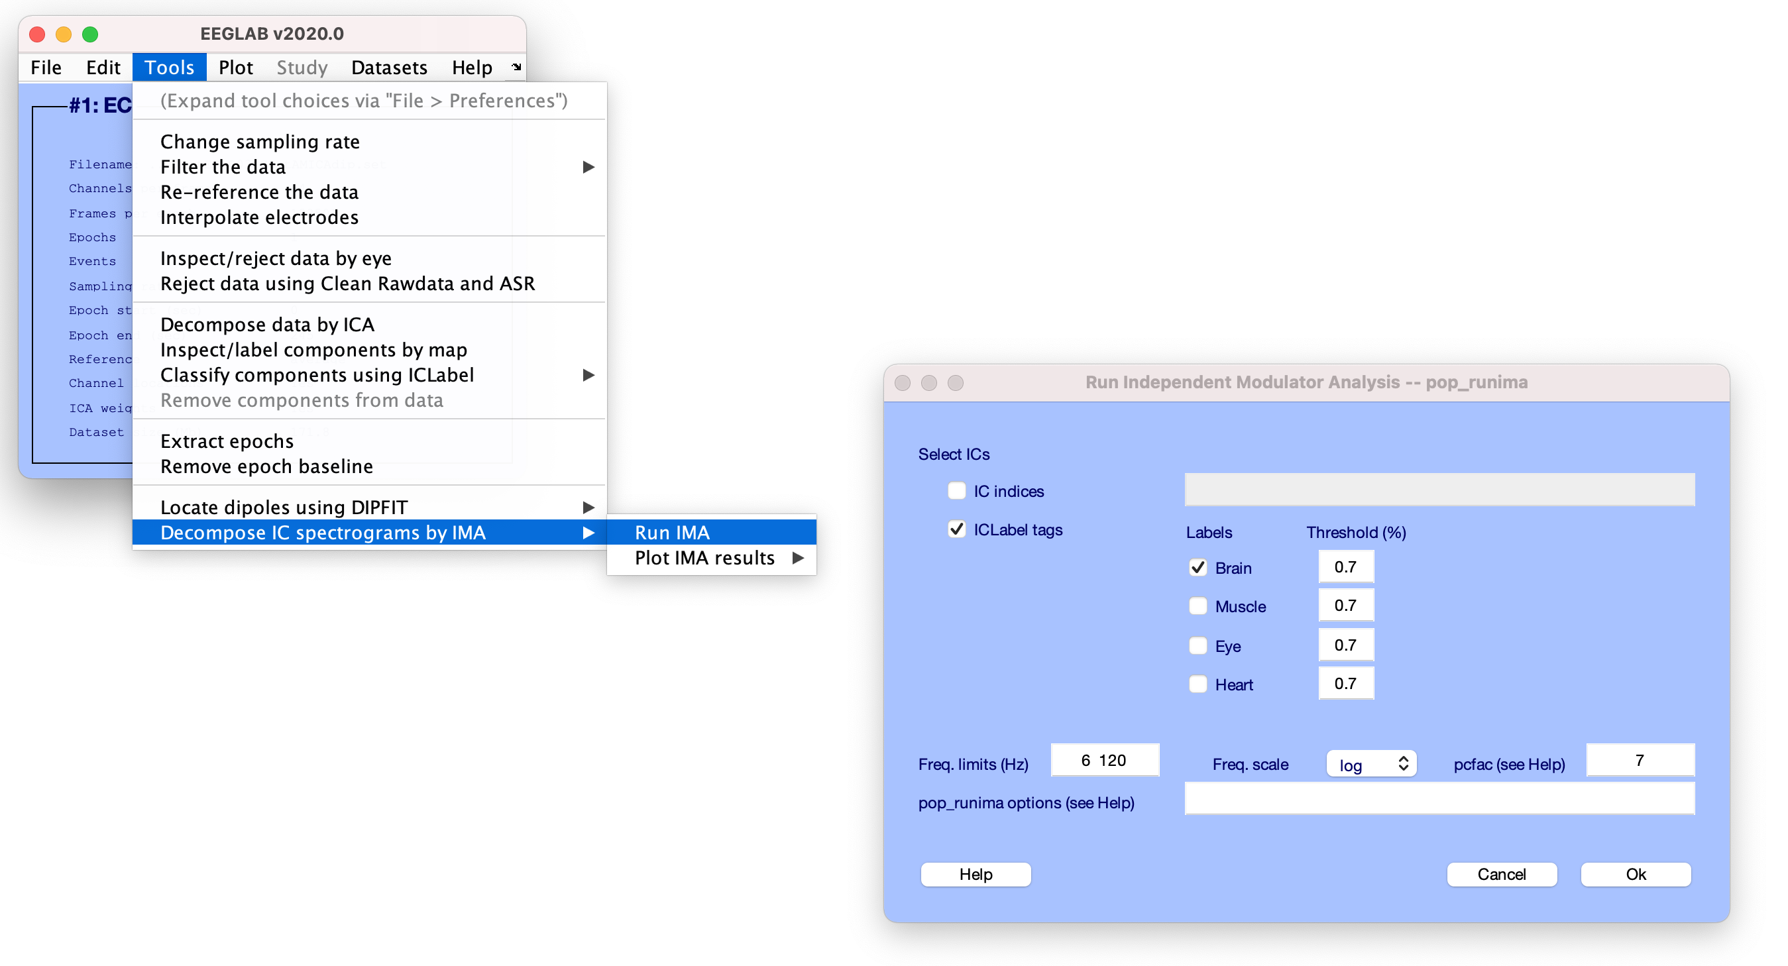
Task: Uncheck the ICLabel tags checkbox
Action: click(x=956, y=529)
